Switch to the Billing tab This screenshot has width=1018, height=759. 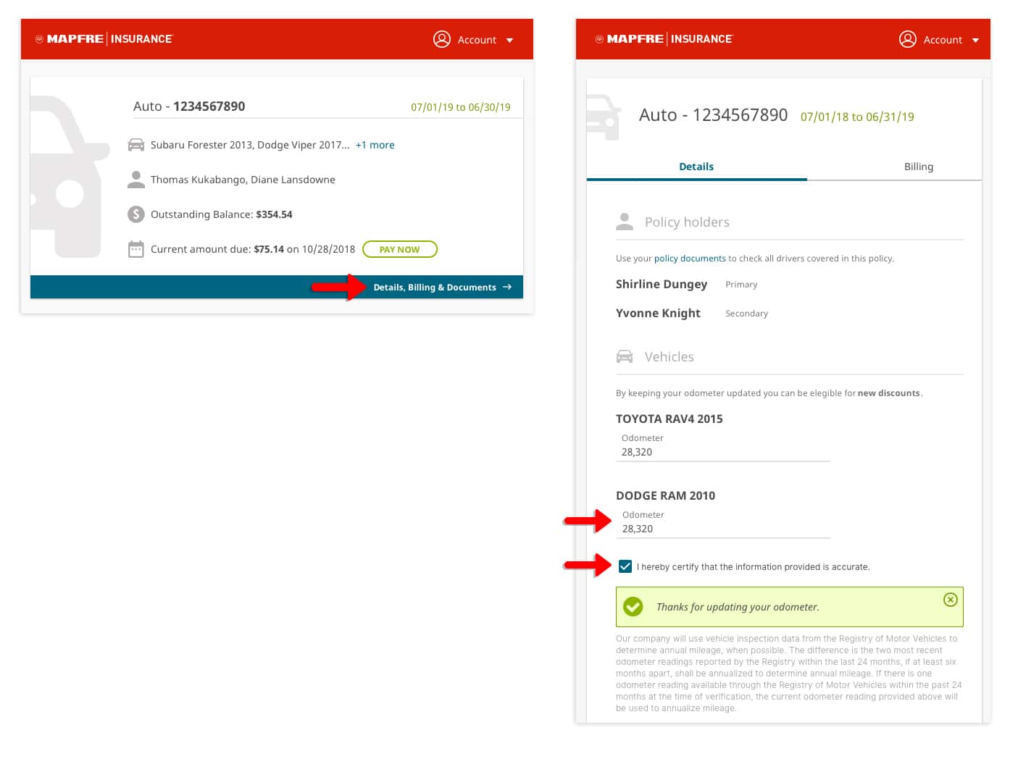[919, 167]
